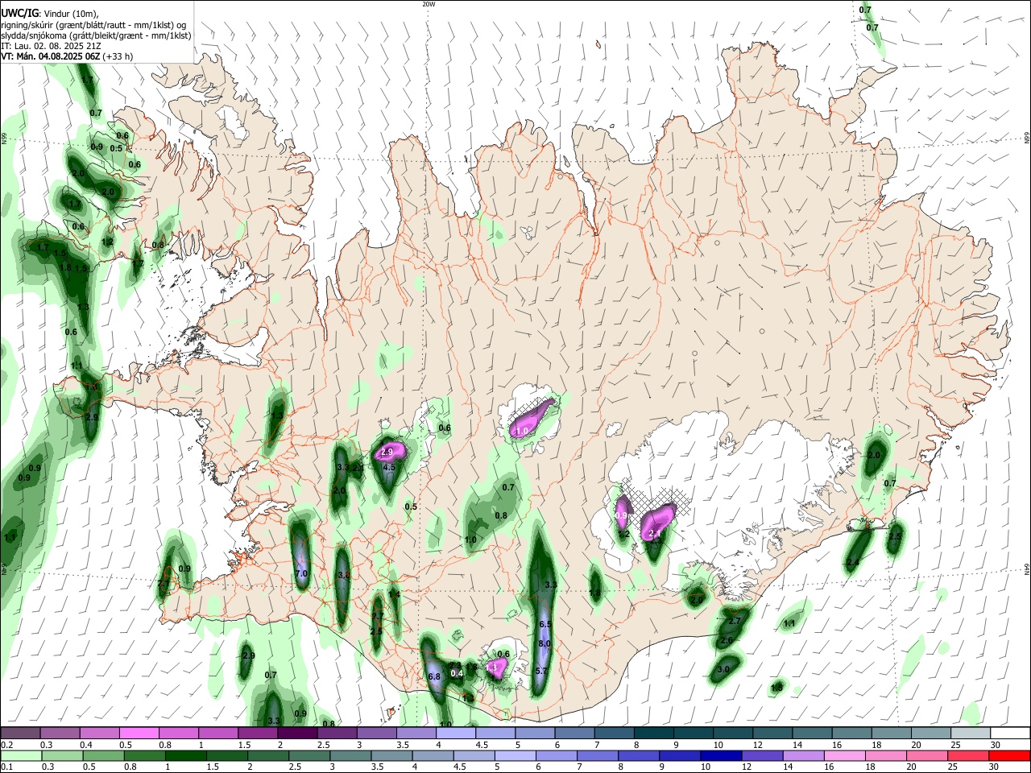Click the white 30+ swatch on the snow scale

coord(1010,733)
